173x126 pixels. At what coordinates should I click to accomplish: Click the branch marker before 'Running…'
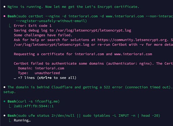pos(10,120)
